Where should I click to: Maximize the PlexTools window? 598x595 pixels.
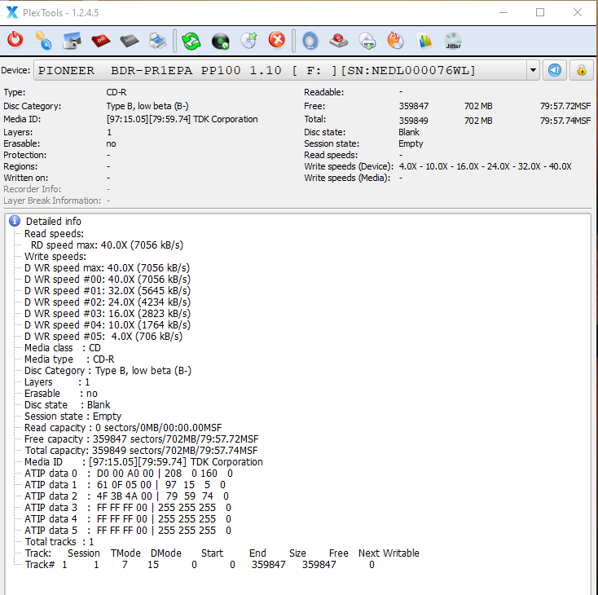tap(540, 12)
